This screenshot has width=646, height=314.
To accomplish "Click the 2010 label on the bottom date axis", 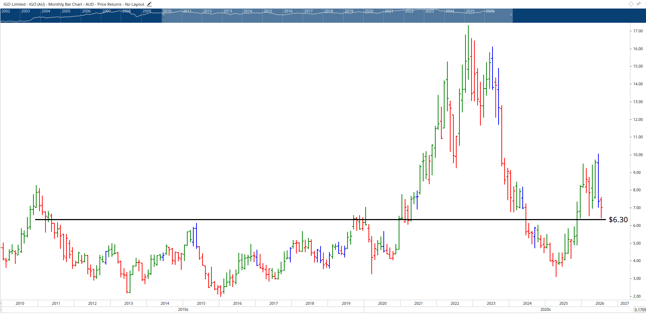I will pos(20,303).
